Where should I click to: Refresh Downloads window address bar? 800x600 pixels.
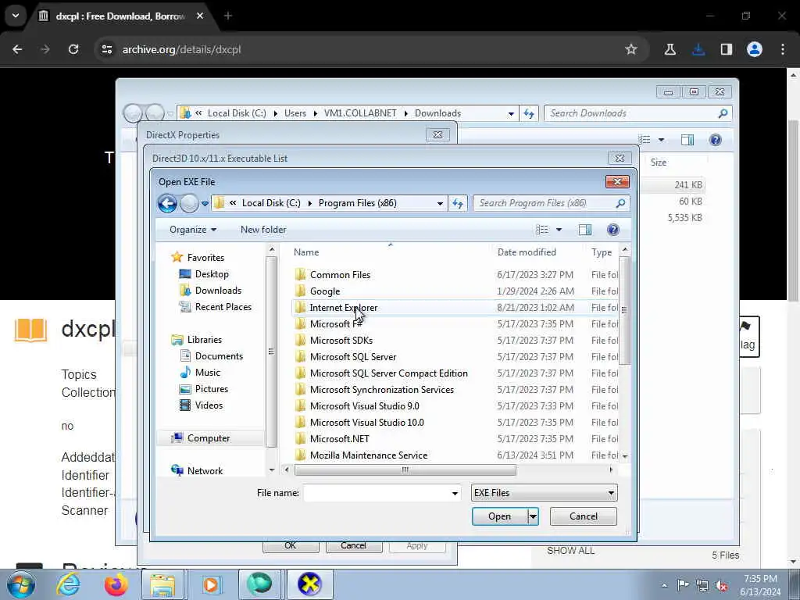tap(529, 113)
